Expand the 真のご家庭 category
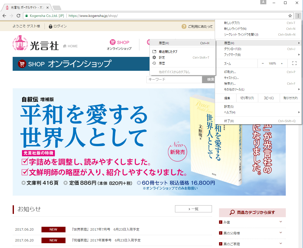Screen dimensions: 303x248 tap(281, 243)
